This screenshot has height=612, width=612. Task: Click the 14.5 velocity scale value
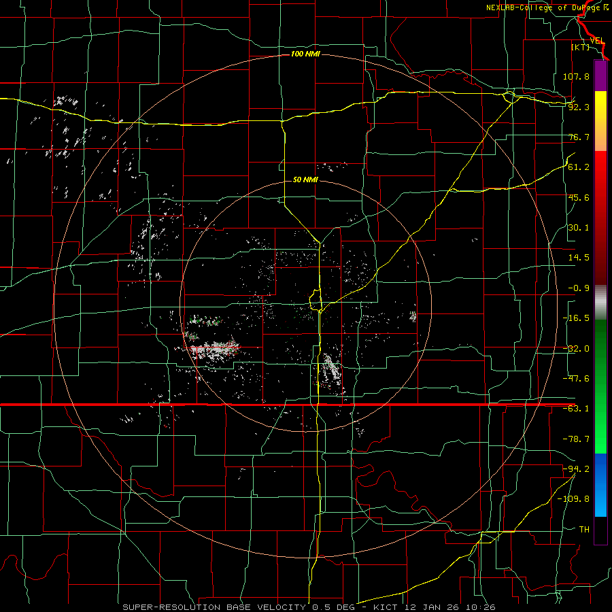click(579, 258)
